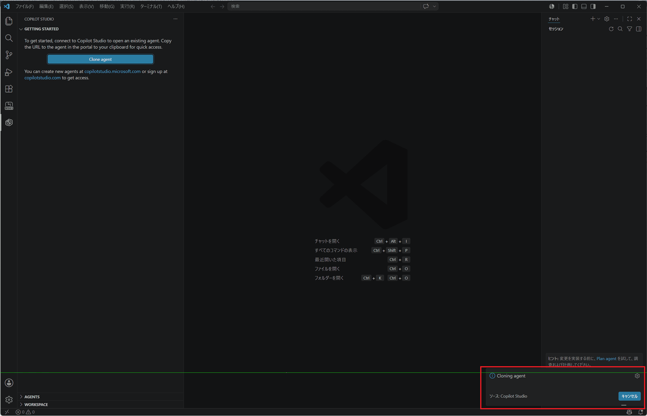This screenshot has height=416, width=647.
Task: Open the Accounts menu icon
Action: [9, 383]
